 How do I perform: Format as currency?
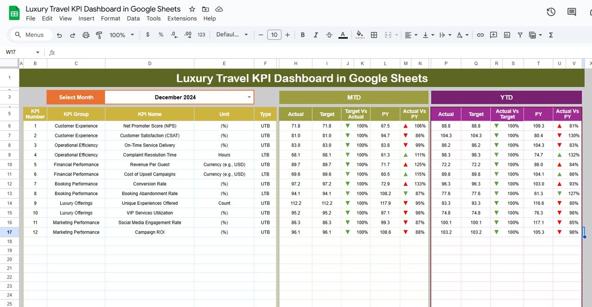click(x=148, y=35)
